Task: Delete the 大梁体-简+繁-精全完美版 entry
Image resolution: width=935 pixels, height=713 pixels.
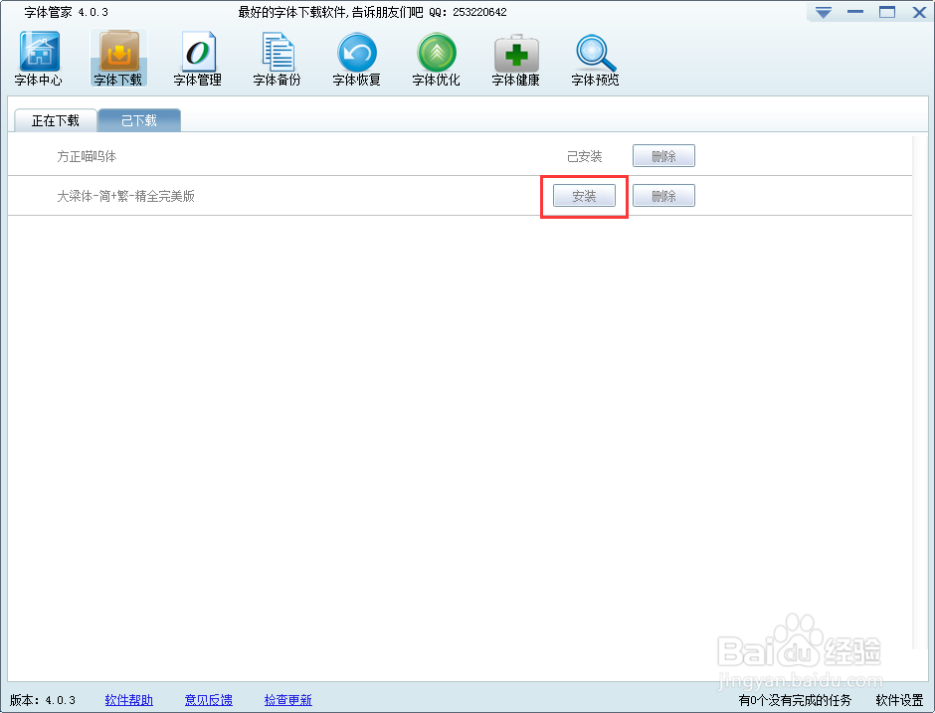Action: (663, 196)
